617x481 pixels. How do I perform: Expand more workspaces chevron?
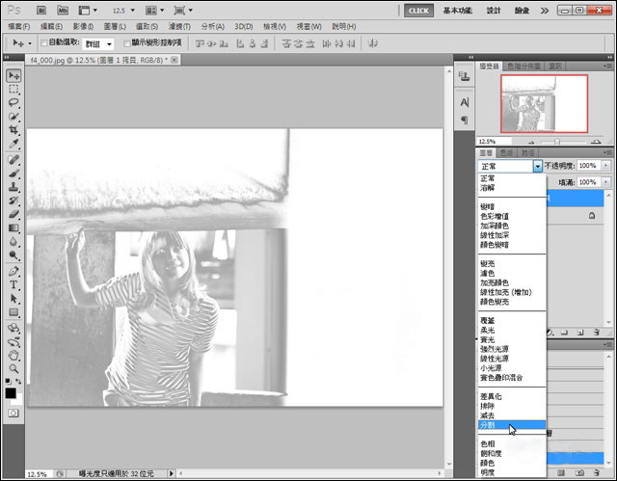click(545, 11)
